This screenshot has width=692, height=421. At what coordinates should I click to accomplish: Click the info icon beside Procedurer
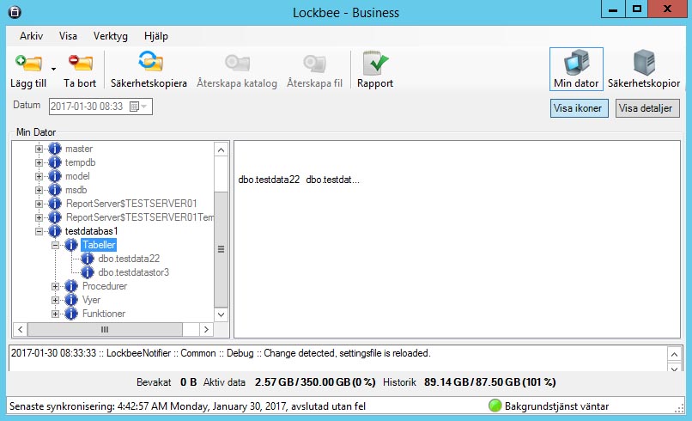point(71,286)
